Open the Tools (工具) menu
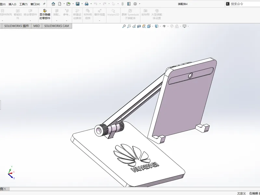 pyautogui.click(x=23, y=4)
